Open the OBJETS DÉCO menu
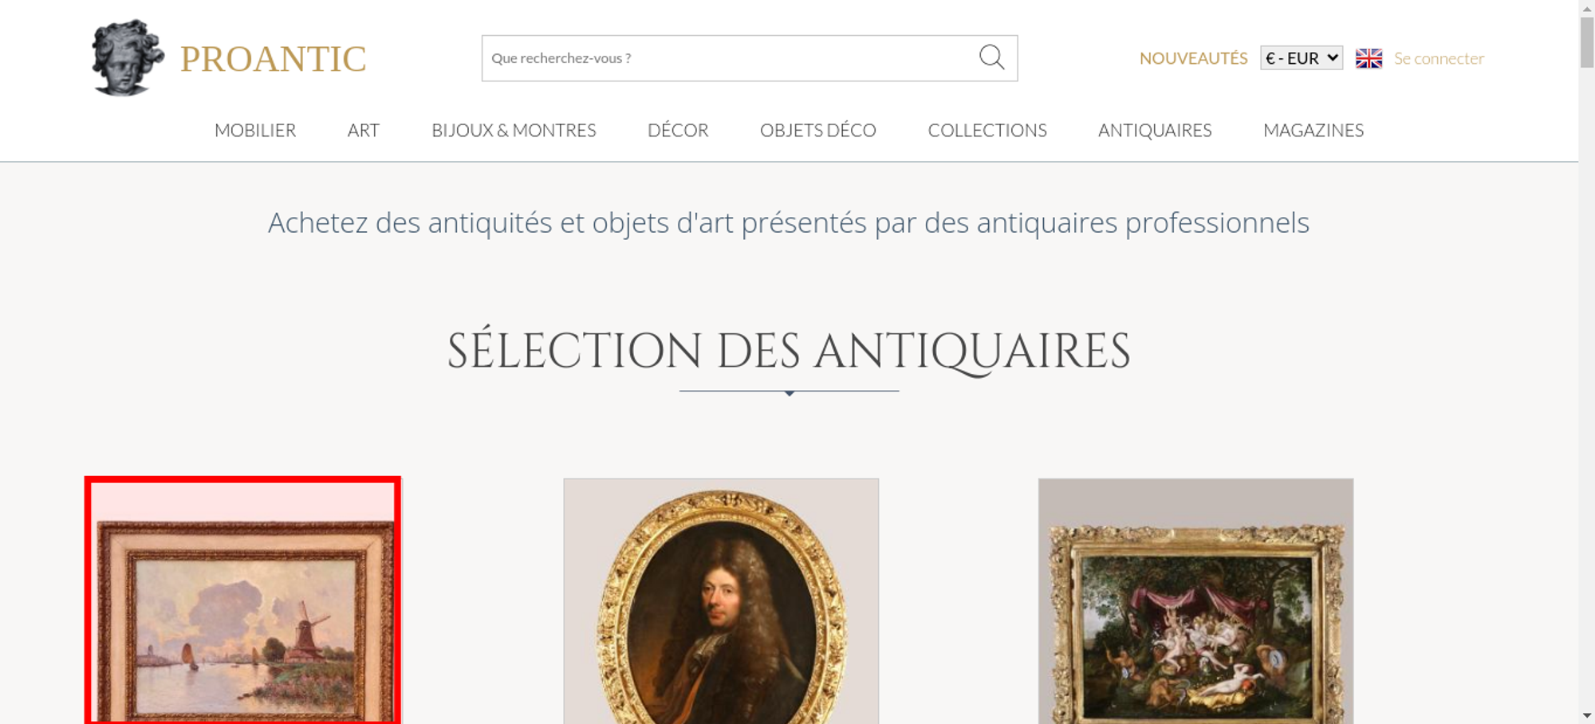The width and height of the screenshot is (1595, 724). click(818, 130)
